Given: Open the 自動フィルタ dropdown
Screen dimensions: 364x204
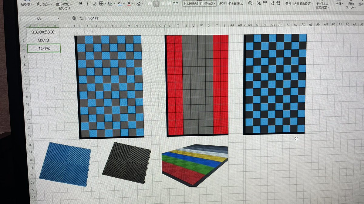Looking at the screenshot, I should pos(354,8).
